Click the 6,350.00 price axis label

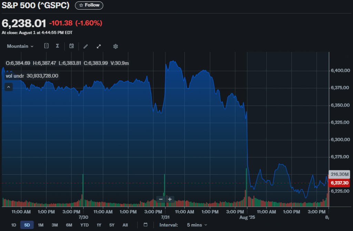[340, 105]
